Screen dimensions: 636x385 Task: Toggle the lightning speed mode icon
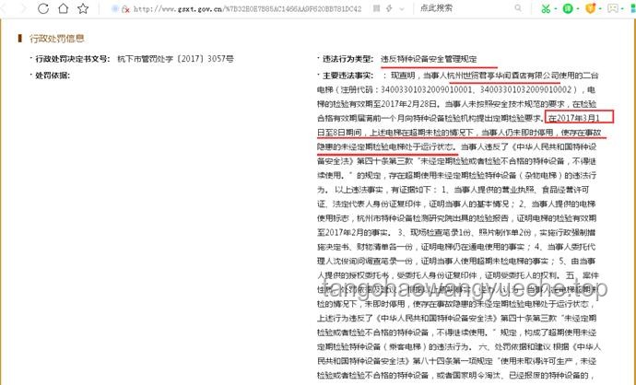(389, 8)
